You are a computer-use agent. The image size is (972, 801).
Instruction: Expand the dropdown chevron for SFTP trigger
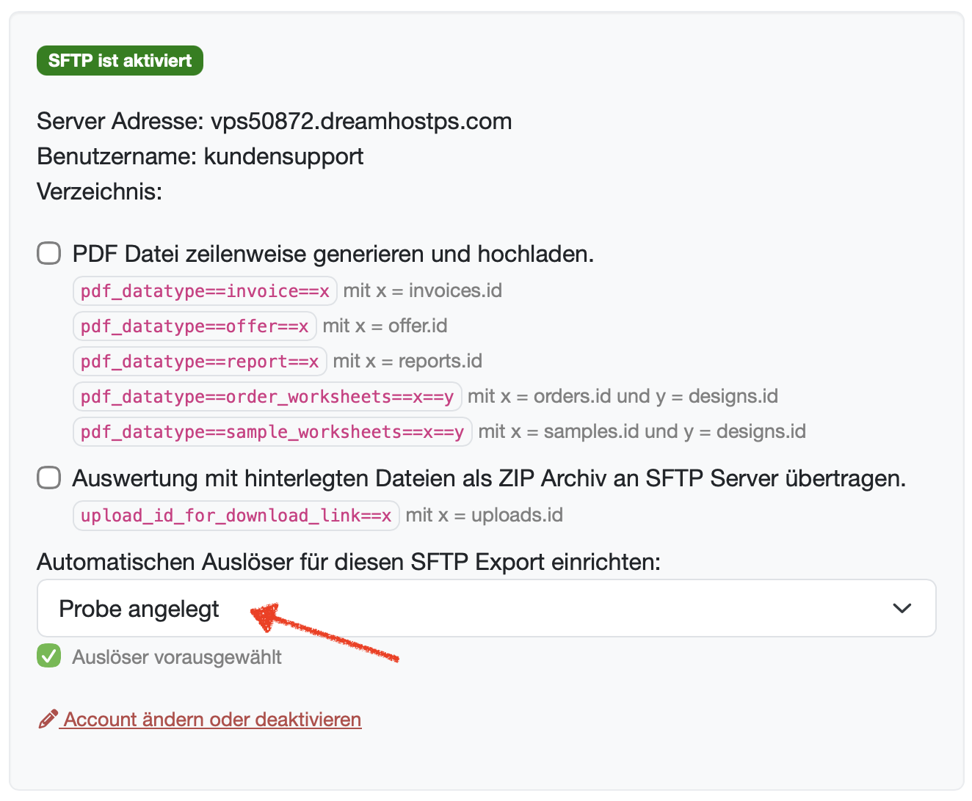(902, 608)
